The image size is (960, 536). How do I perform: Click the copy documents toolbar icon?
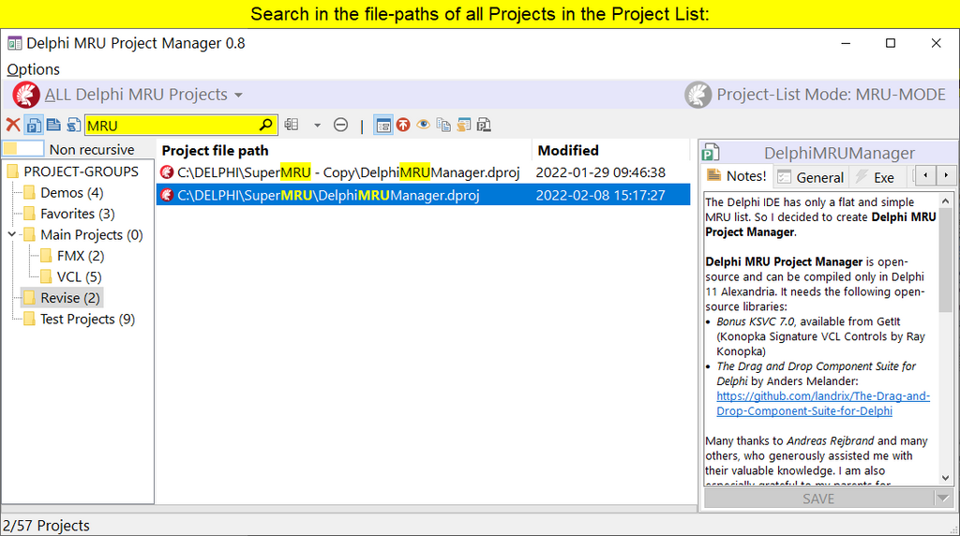click(443, 125)
